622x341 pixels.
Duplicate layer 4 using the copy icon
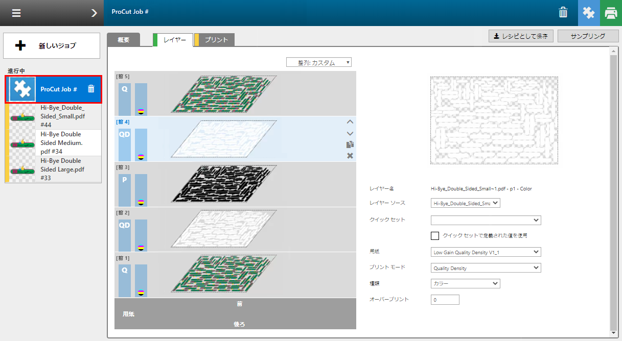click(350, 144)
